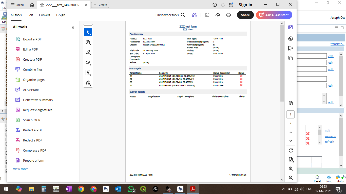
Task: Click the Share button
Action: [x=245, y=15]
